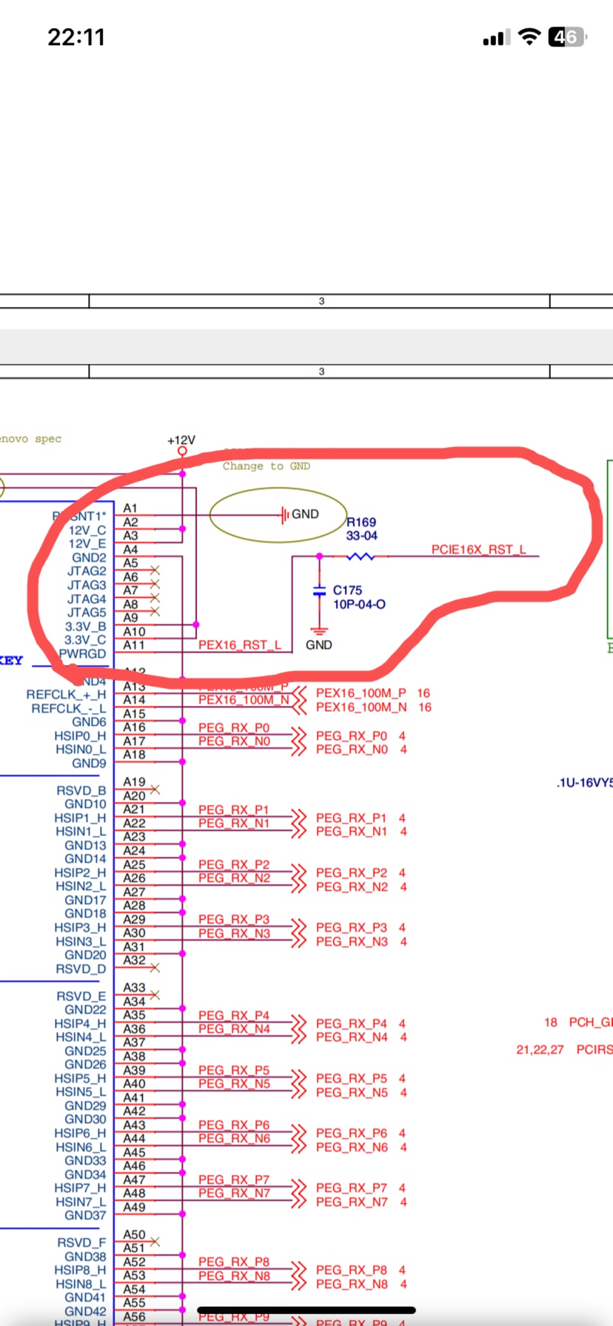Select the ground symbol inside the olive ellipse
This screenshot has width=613, height=1326.
[285, 514]
